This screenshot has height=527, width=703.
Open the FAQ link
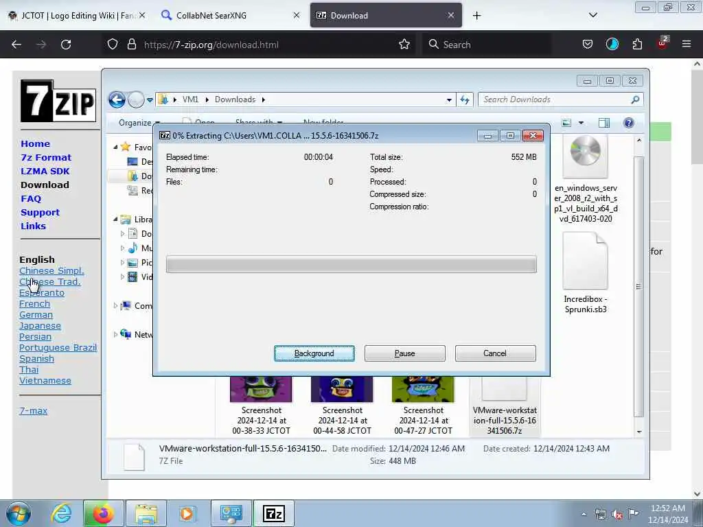click(31, 198)
